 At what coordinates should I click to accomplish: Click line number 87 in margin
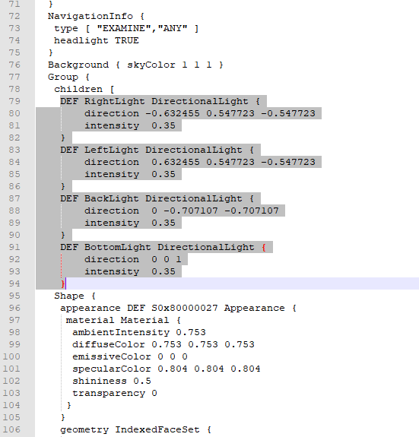click(x=14, y=198)
